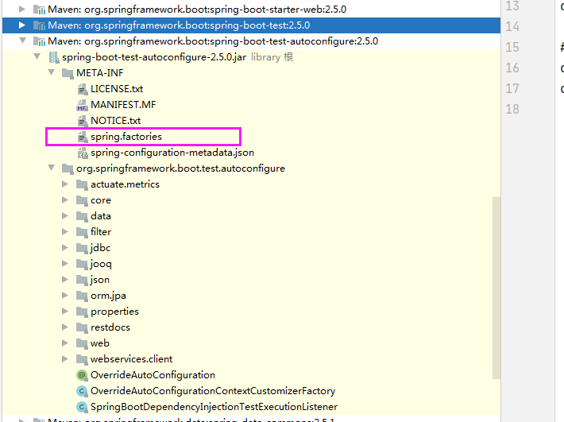Click line number 14 in editor gutter

click(x=512, y=26)
